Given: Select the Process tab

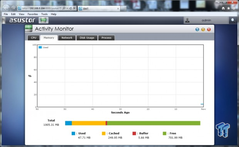Looking at the screenshot, I should pos(106,38).
